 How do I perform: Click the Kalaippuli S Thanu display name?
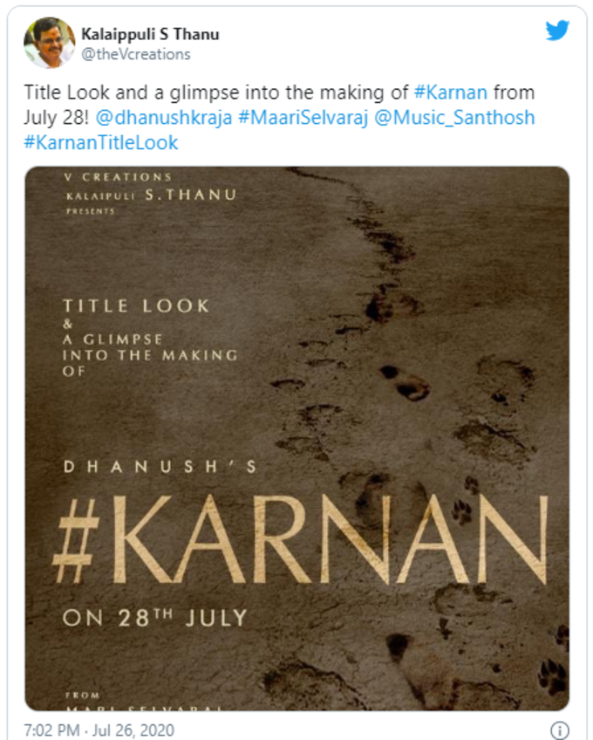tap(150, 34)
